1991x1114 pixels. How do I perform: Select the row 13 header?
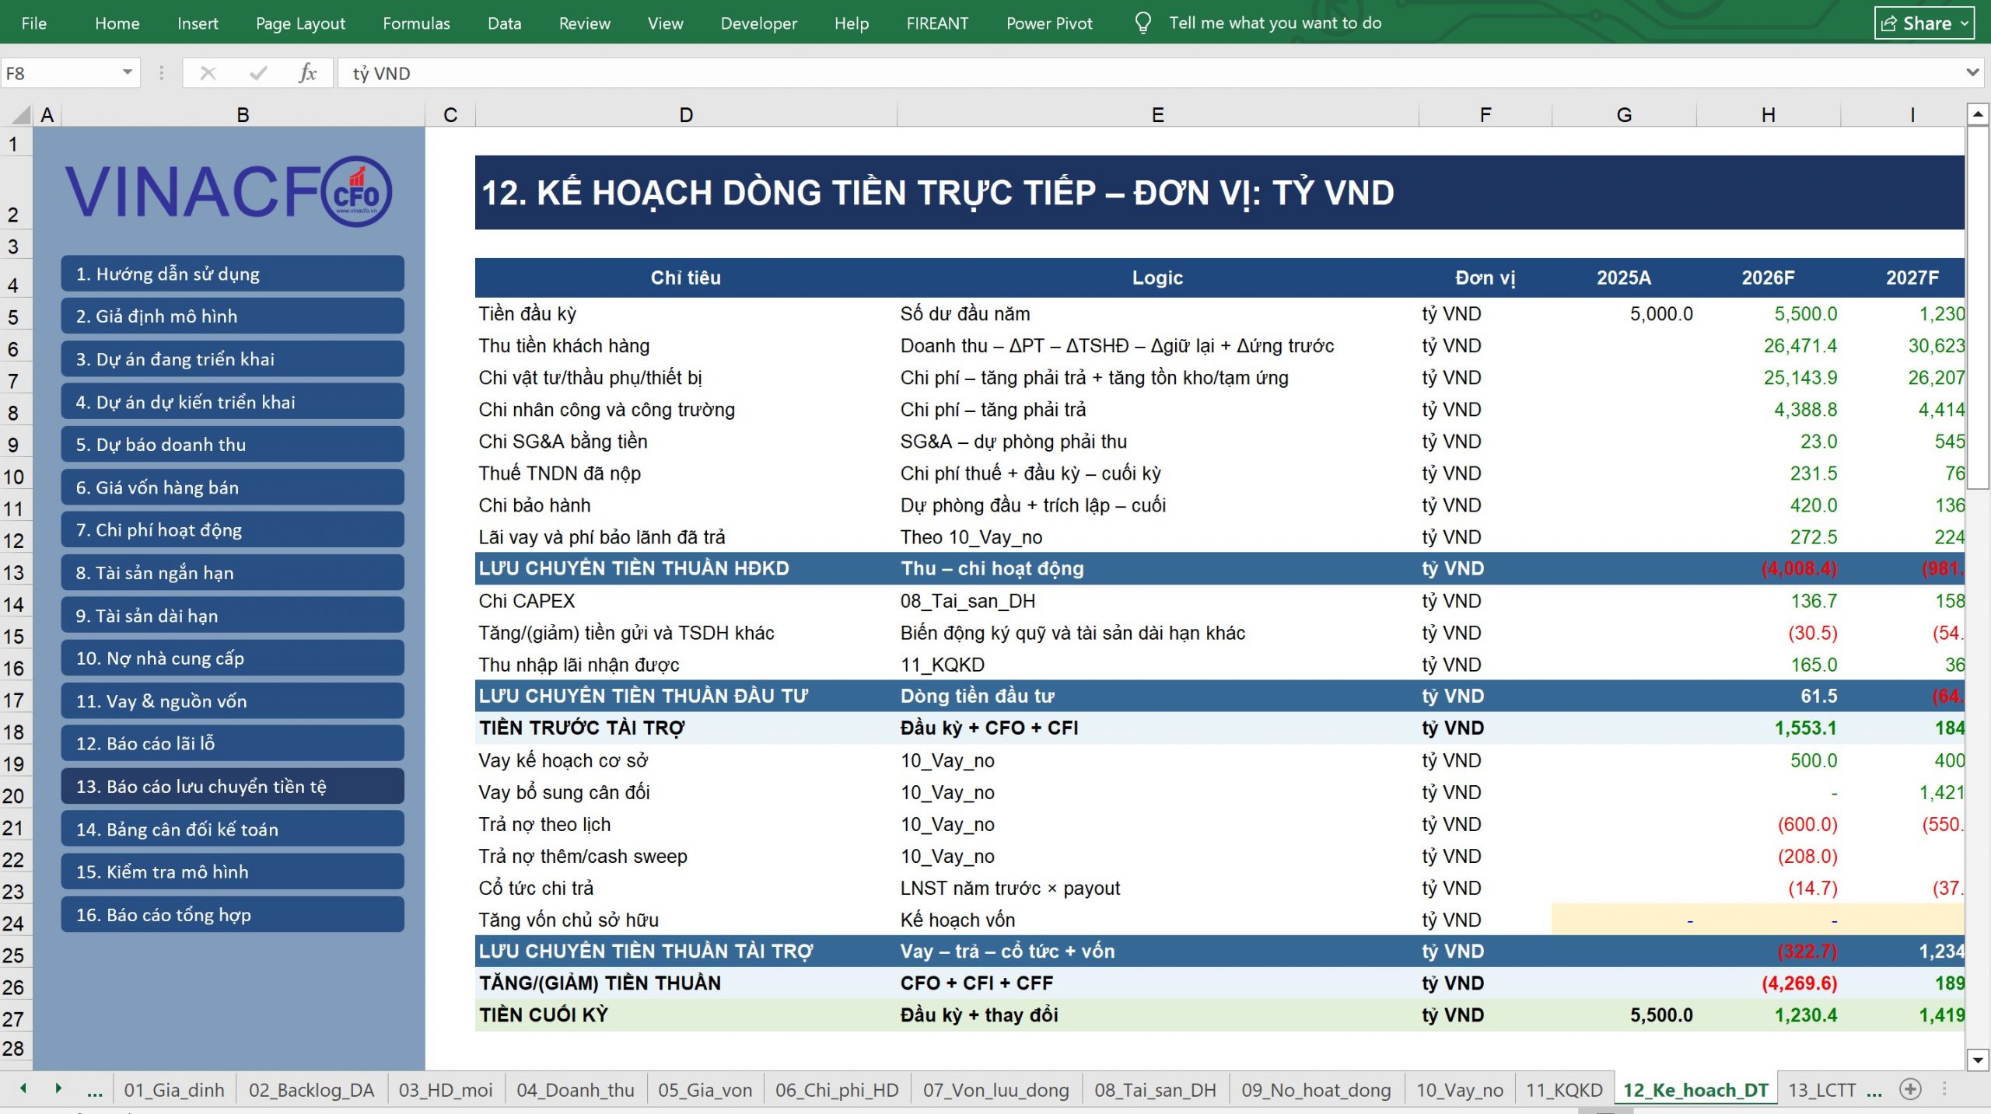[x=16, y=573]
